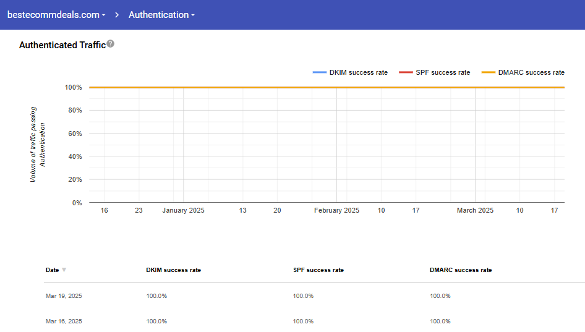585x332 pixels.
Task: Expand the Authentication dashboard dropdown
Action: (161, 15)
